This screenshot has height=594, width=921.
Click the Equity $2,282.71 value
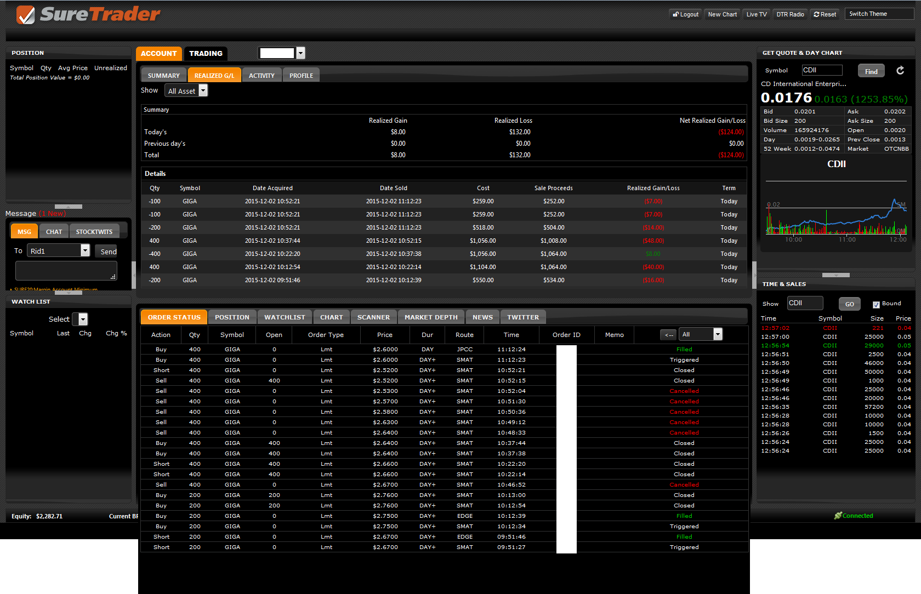pyautogui.click(x=49, y=516)
